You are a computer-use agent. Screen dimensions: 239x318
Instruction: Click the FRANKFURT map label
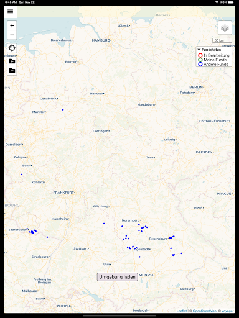coord(64,193)
